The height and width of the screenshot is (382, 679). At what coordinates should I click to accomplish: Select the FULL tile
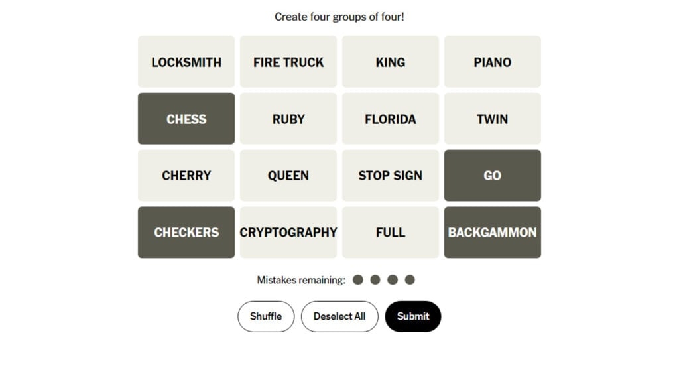click(x=390, y=232)
